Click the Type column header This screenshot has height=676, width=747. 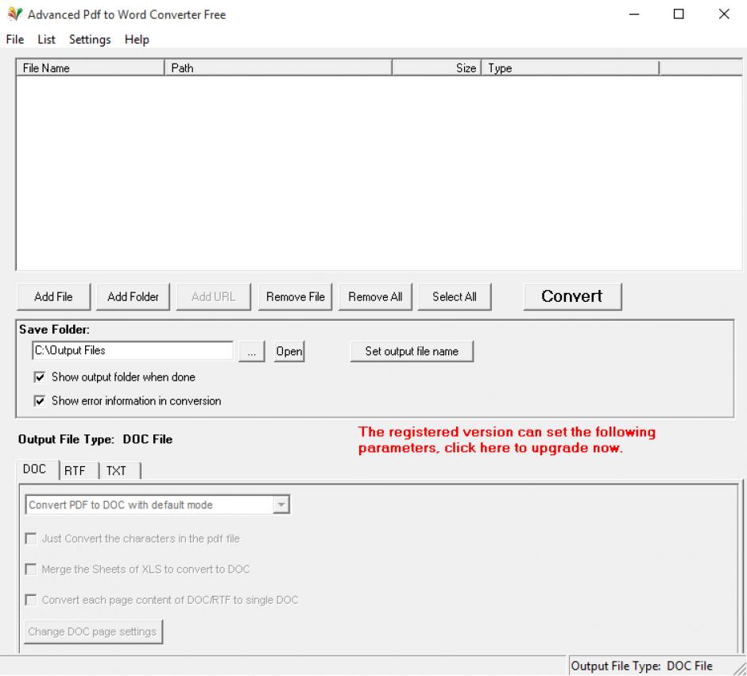[x=571, y=68]
